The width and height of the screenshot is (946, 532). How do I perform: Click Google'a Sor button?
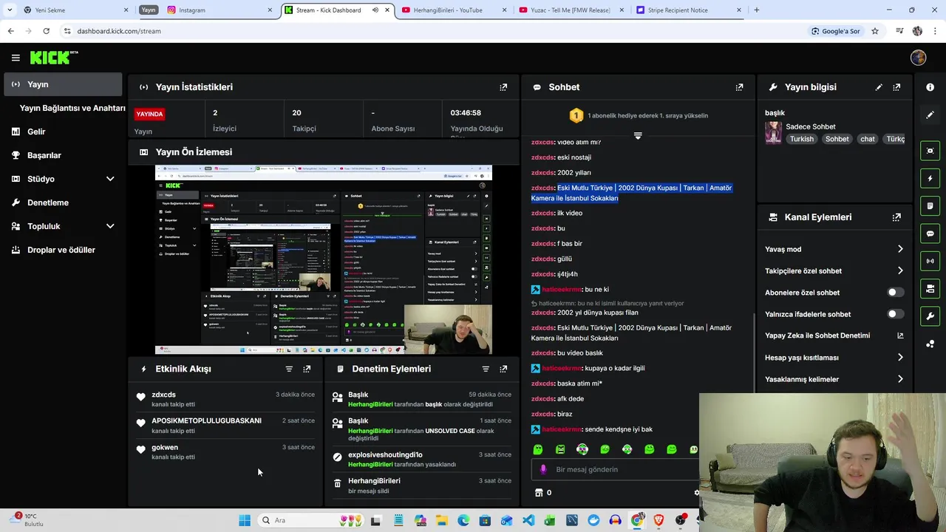pyautogui.click(x=835, y=31)
